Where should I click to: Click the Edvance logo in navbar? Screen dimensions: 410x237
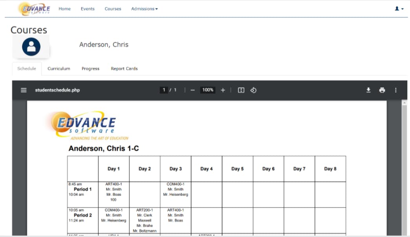34,9
